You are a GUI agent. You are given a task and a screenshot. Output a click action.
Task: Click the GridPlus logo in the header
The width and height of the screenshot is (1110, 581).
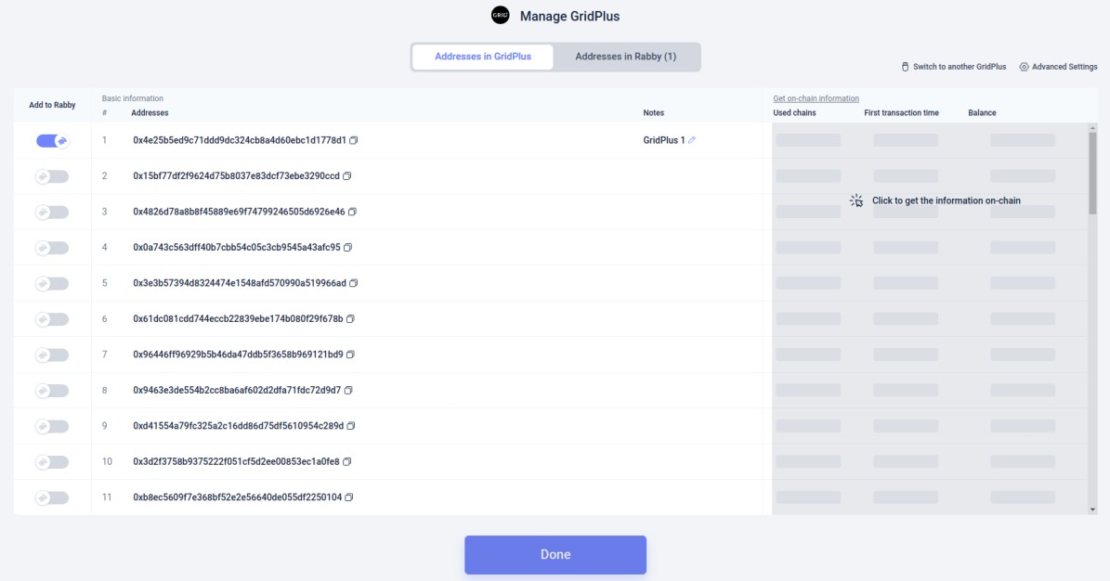tap(499, 14)
